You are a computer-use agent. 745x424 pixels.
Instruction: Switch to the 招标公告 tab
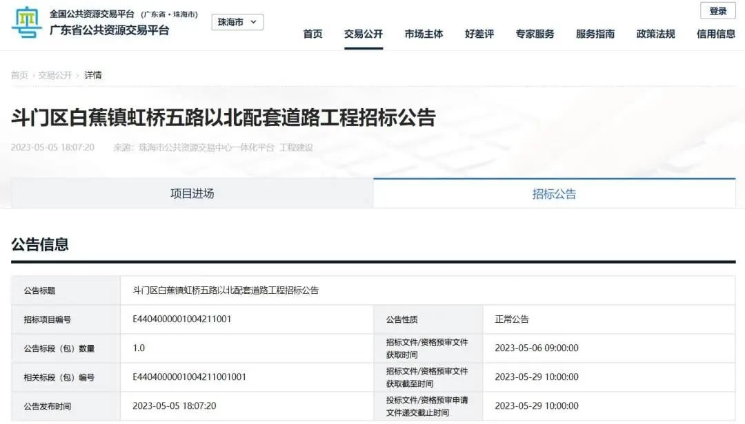click(555, 193)
